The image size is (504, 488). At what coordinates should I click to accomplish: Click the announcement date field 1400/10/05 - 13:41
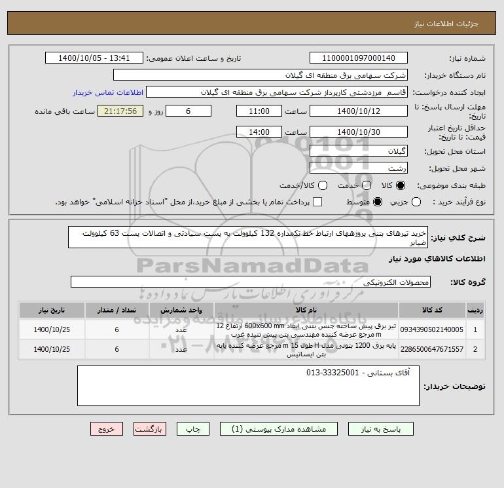coord(94,58)
